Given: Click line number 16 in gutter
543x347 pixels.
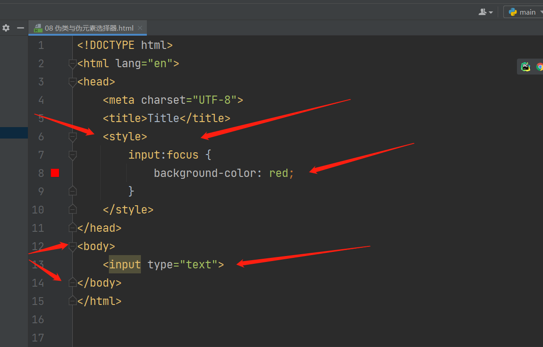Looking at the screenshot, I should [x=38, y=319].
